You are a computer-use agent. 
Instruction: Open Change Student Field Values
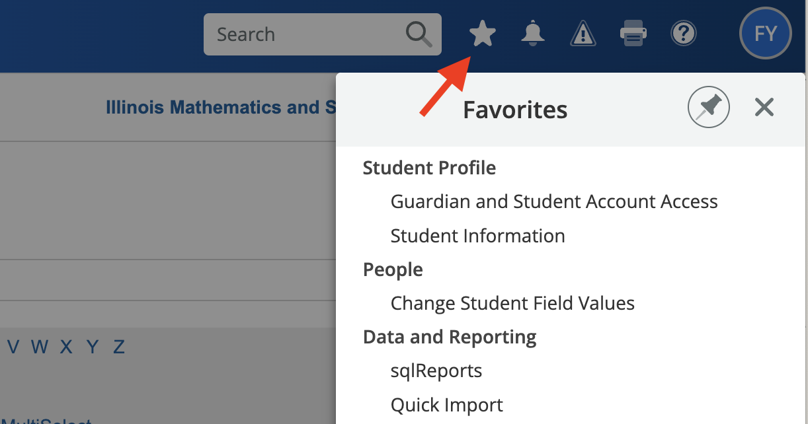point(512,303)
